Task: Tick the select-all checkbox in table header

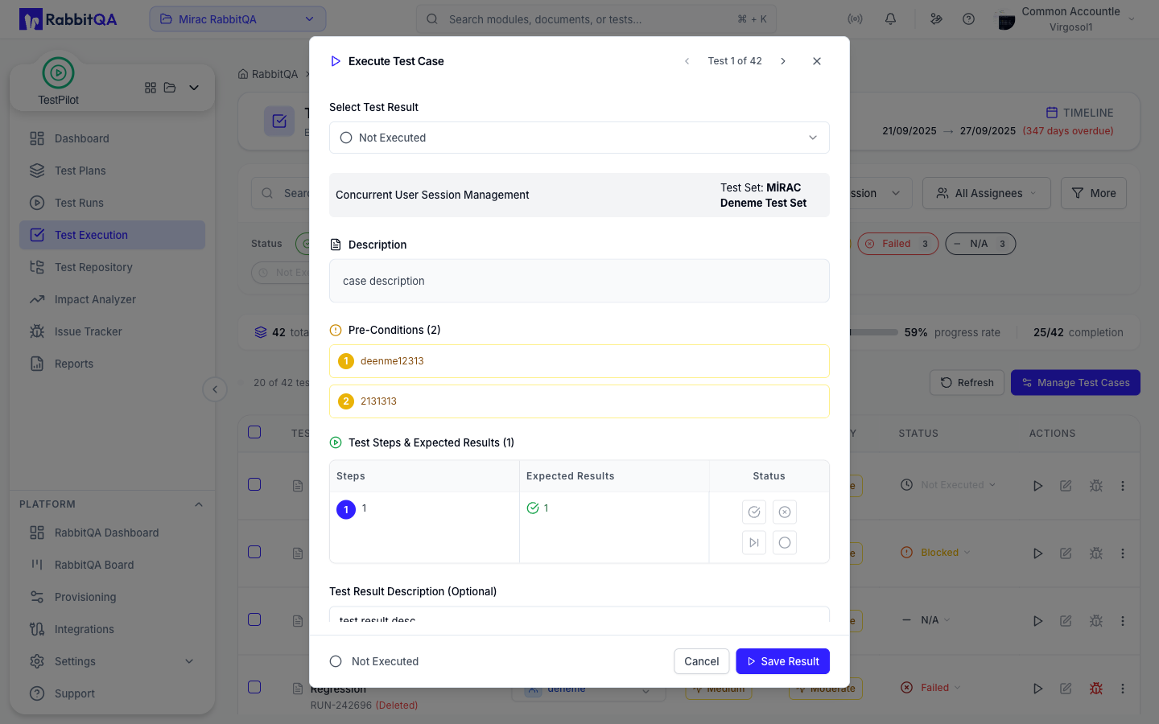Action: click(254, 432)
